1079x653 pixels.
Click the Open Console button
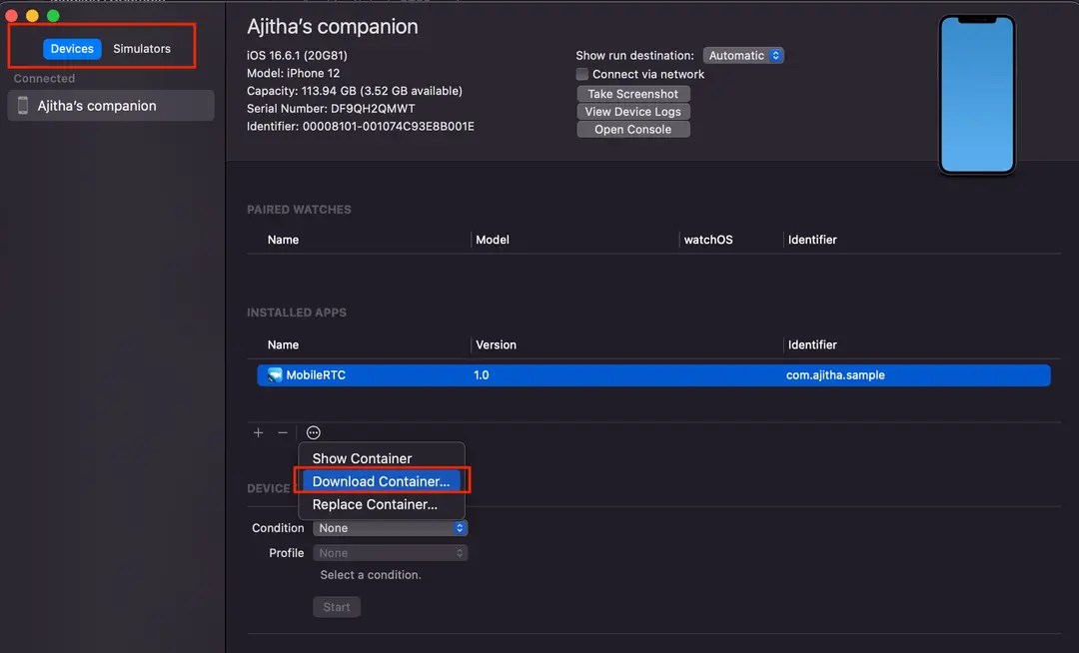632,129
